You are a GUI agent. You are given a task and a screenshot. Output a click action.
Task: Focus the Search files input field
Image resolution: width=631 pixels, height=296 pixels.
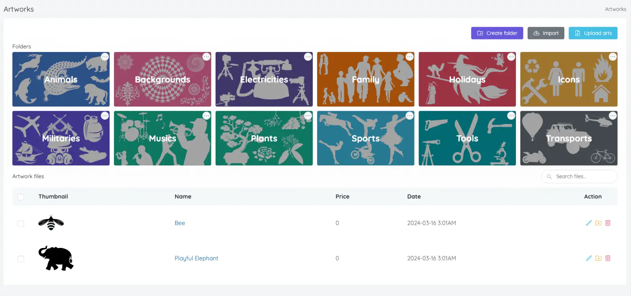[x=579, y=177]
